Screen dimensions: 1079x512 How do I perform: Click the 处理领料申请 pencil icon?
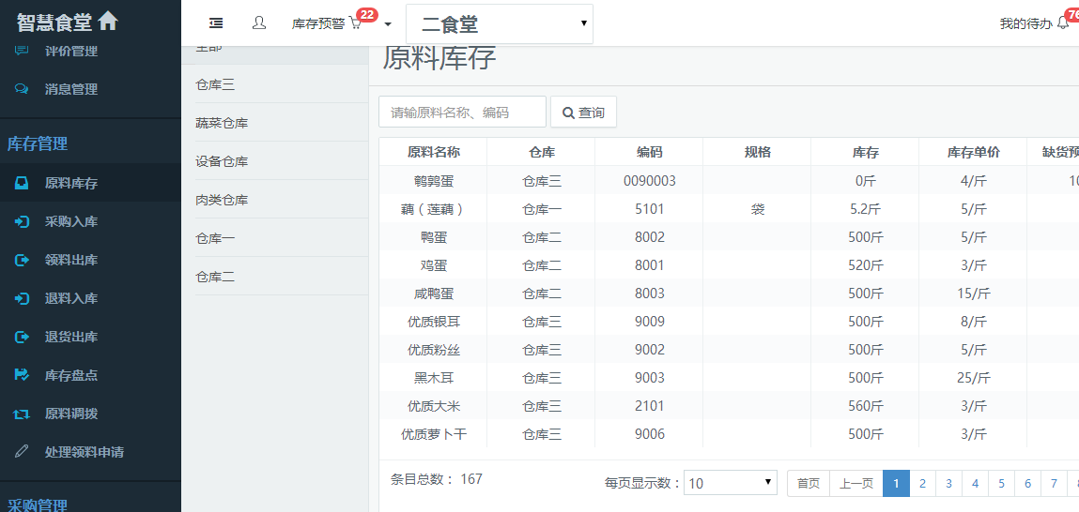coord(22,452)
